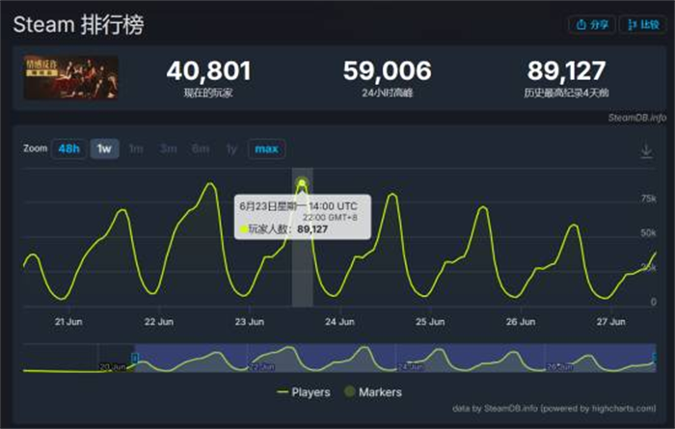Click the compare (比较) button
Screen dimensions: 675x429
click(643, 24)
